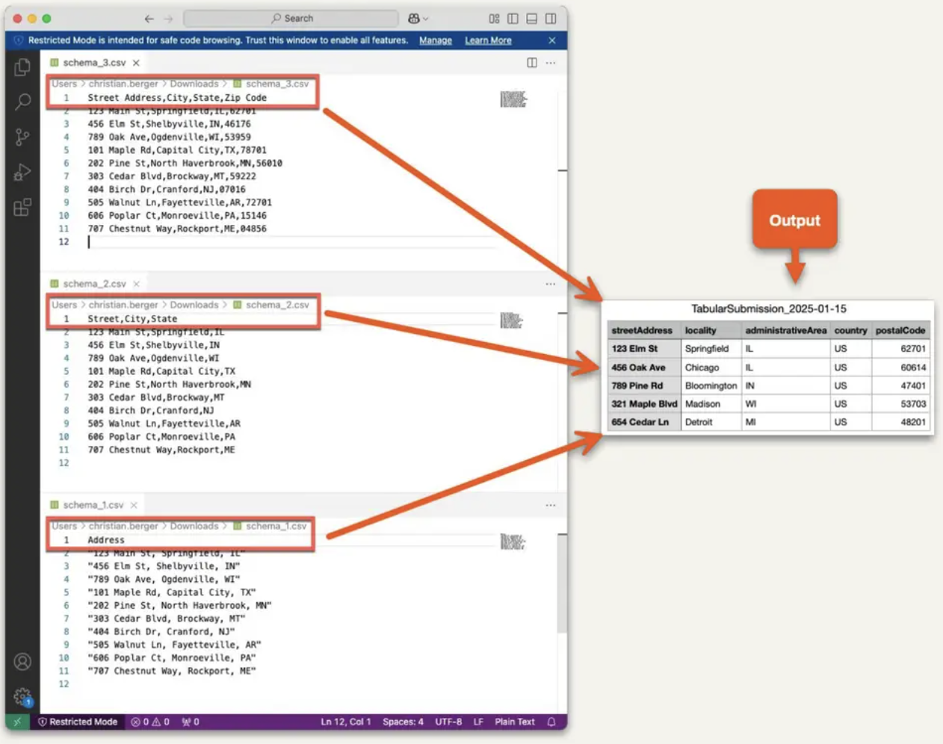943x744 pixels.
Task: Open the Extensions icon
Action: click(22, 207)
